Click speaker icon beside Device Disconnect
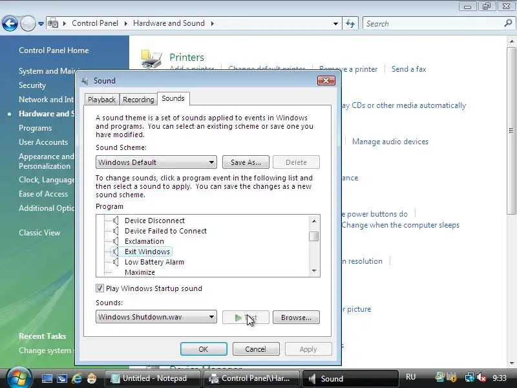This screenshot has height=388, width=517. (116, 221)
